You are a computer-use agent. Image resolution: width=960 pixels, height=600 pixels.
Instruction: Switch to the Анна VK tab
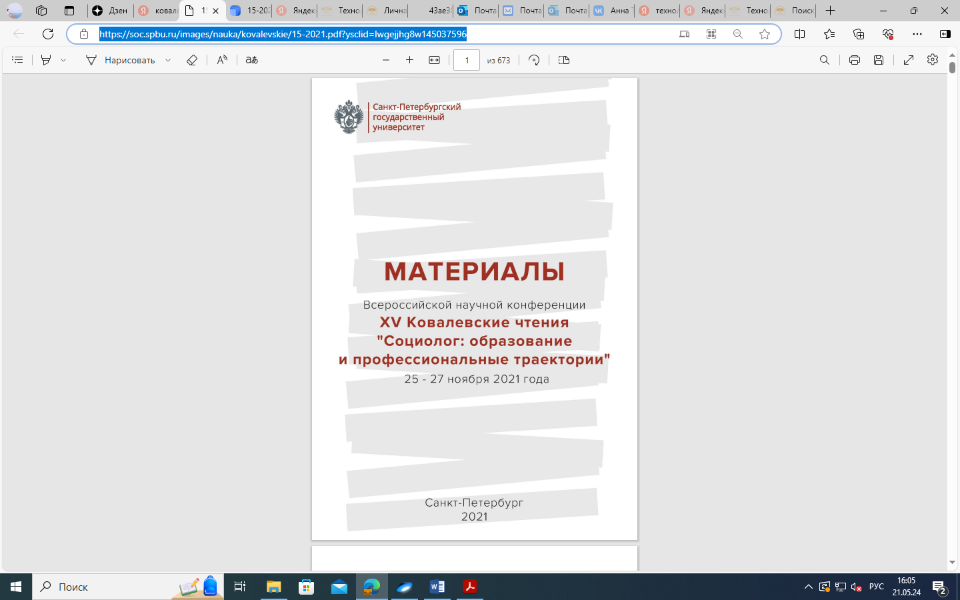pos(611,11)
